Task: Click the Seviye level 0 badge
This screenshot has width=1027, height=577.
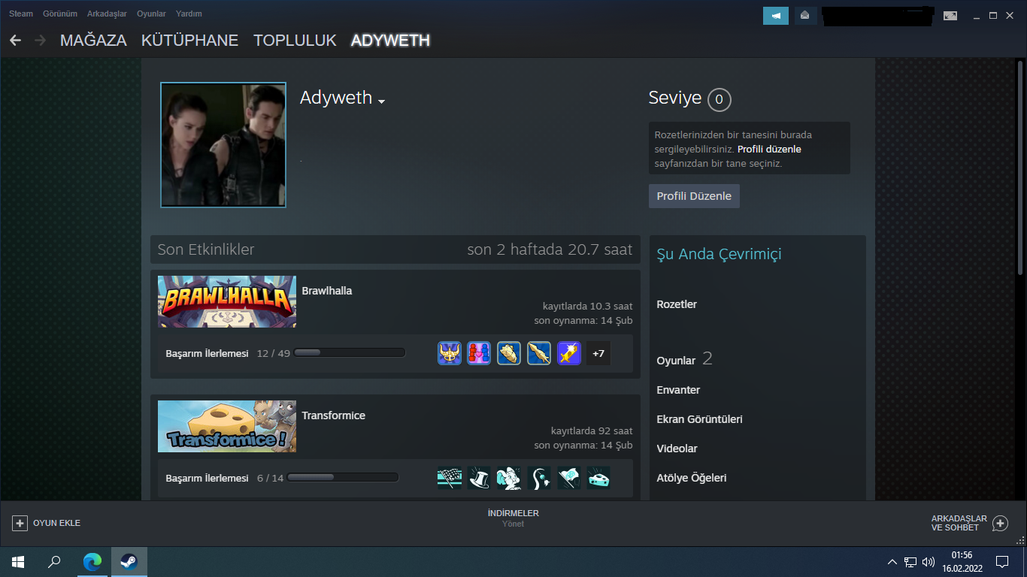Action: coord(719,99)
